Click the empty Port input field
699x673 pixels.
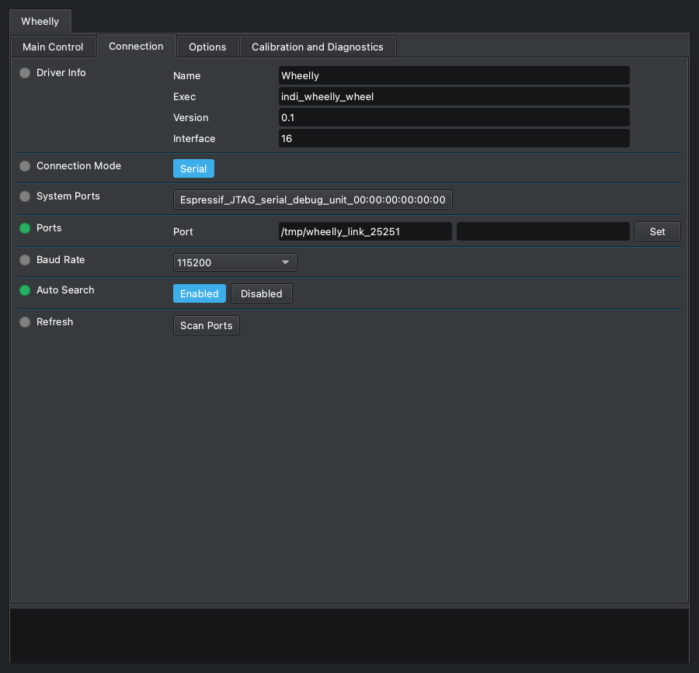click(543, 231)
